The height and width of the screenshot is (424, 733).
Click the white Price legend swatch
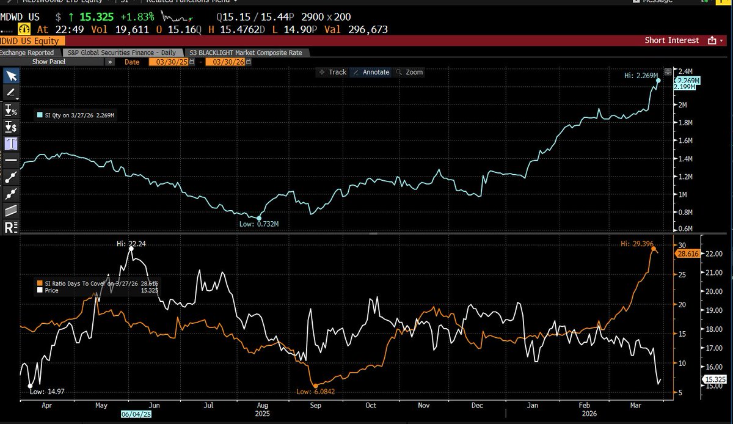[40, 291]
